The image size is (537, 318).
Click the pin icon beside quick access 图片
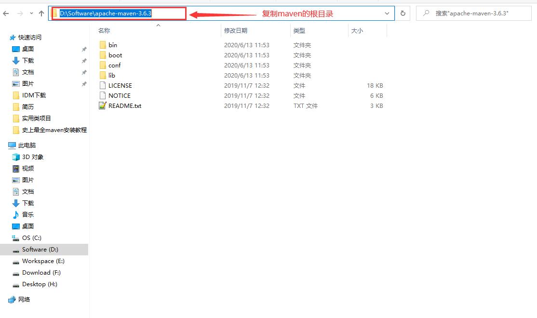click(84, 84)
